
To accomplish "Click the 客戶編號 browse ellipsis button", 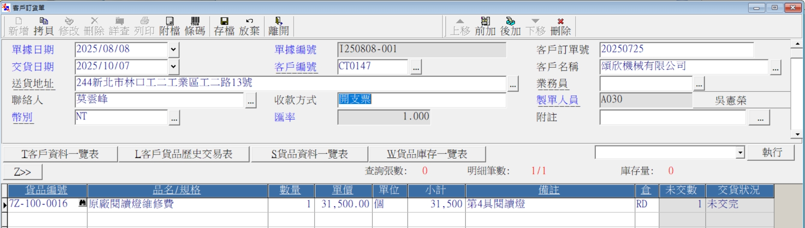I will point(416,67).
